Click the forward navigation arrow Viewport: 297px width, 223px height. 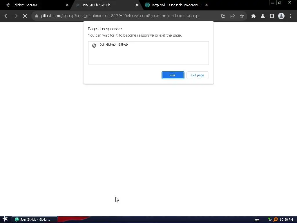coord(16,16)
